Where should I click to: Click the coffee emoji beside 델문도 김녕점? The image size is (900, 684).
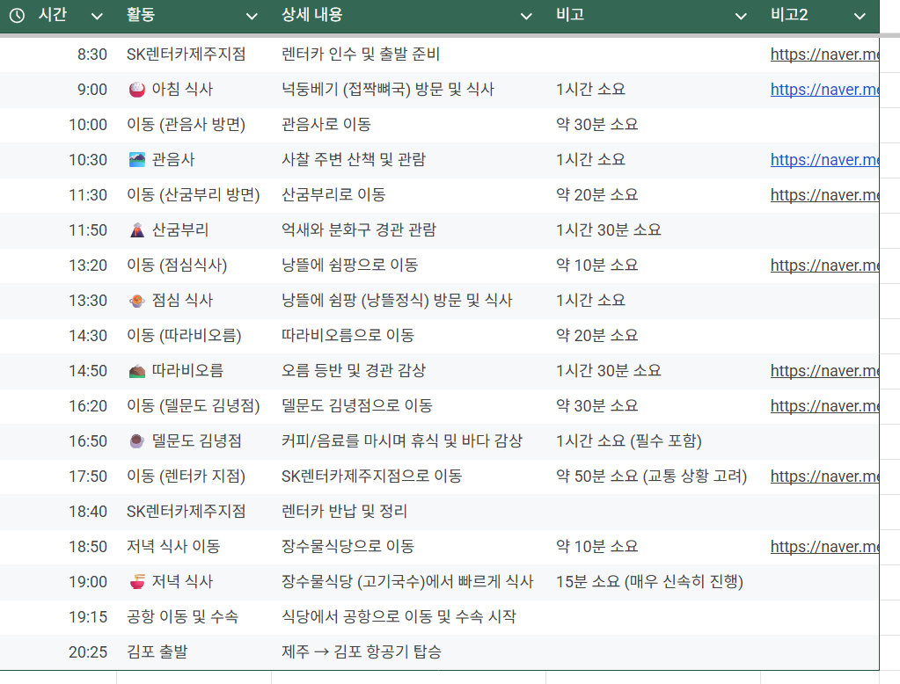136,441
